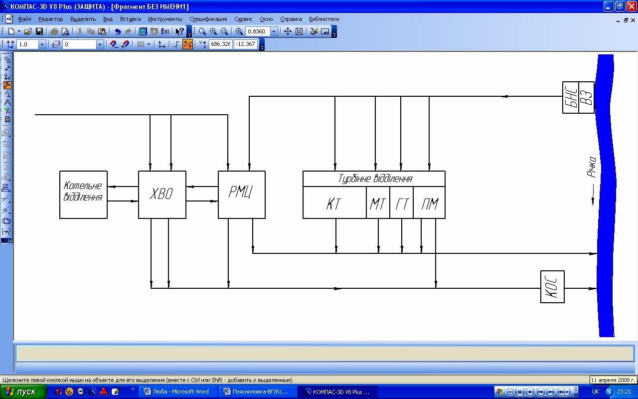Open the Specification panel in the sidebar
Viewport: 638px width, 399px height.
[7, 119]
